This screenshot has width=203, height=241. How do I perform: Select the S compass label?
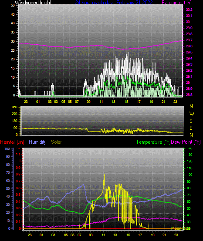tap(191, 121)
